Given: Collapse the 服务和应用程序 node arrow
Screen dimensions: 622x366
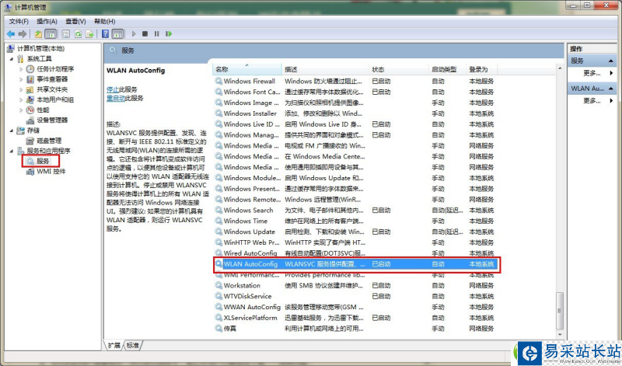Looking at the screenshot, I should click(11, 151).
